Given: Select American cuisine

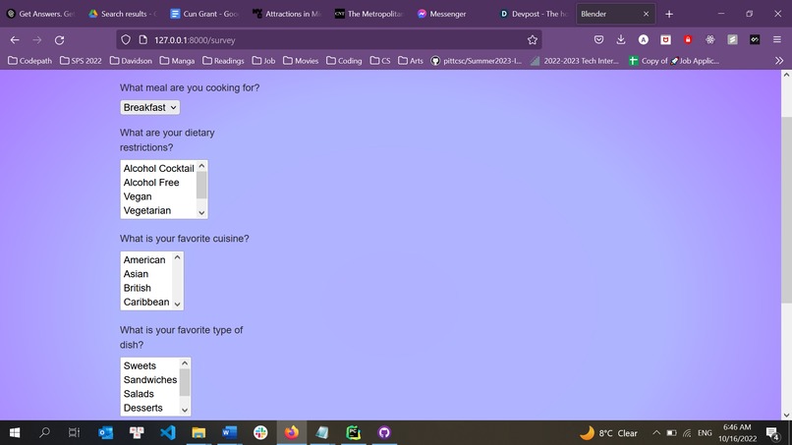Looking at the screenshot, I should click(146, 259).
